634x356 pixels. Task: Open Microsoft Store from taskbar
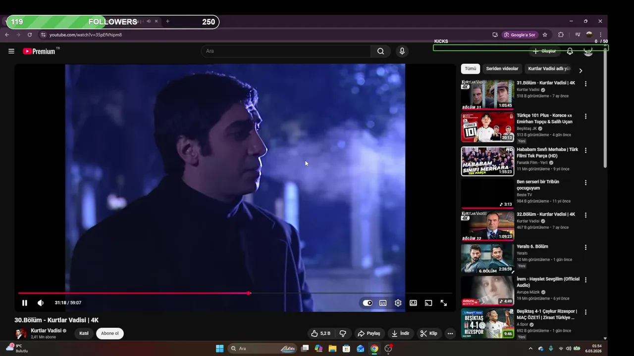click(x=346, y=349)
